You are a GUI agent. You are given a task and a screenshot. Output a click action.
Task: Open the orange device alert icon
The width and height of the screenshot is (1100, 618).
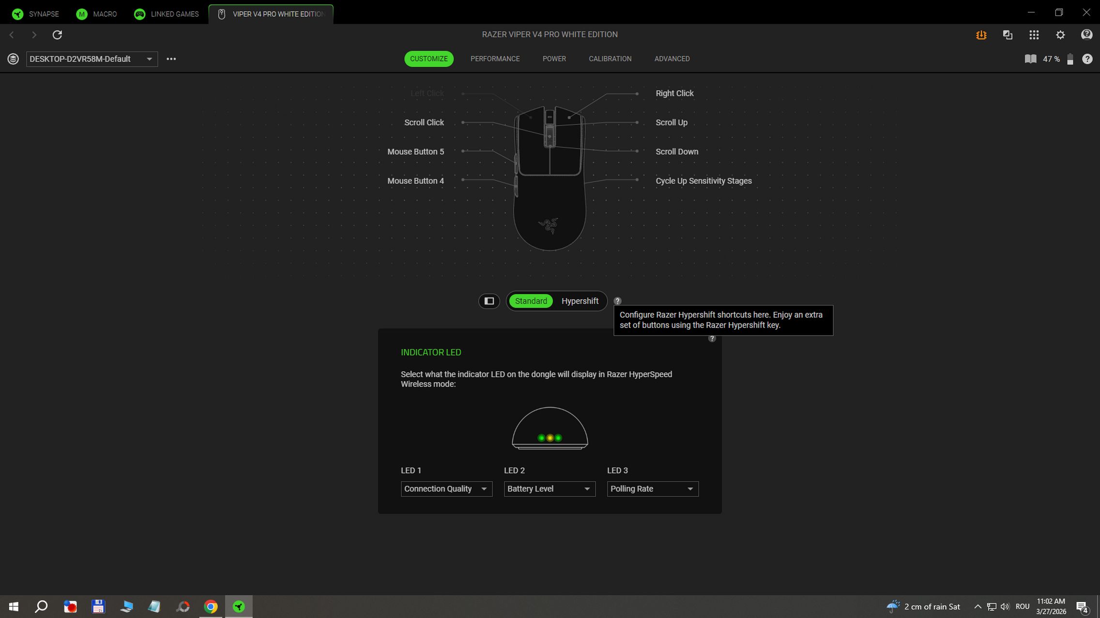tap(981, 35)
